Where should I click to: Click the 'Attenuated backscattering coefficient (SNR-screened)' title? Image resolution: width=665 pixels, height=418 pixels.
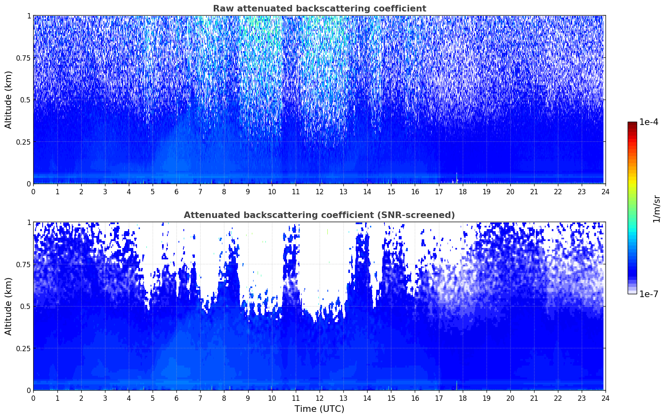319,215
